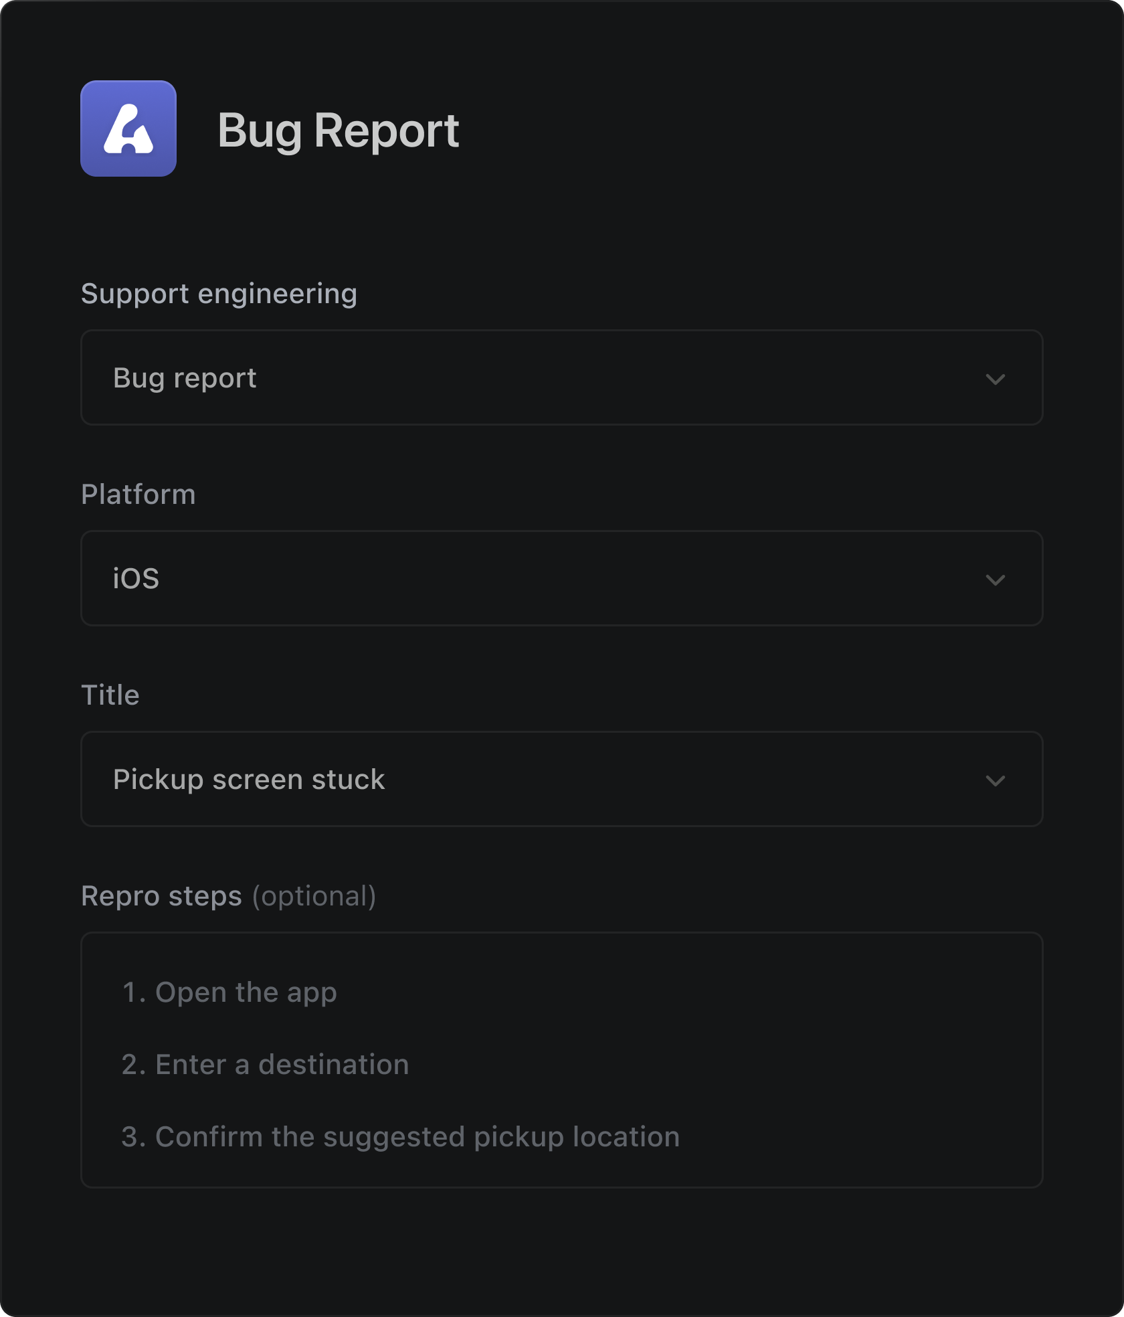Click the "Platform" field label
This screenshot has height=1317, width=1124.
(x=138, y=495)
